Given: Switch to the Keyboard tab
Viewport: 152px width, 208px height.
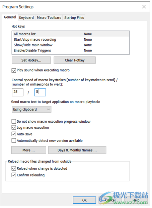Looking at the screenshot, I should [26, 18].
